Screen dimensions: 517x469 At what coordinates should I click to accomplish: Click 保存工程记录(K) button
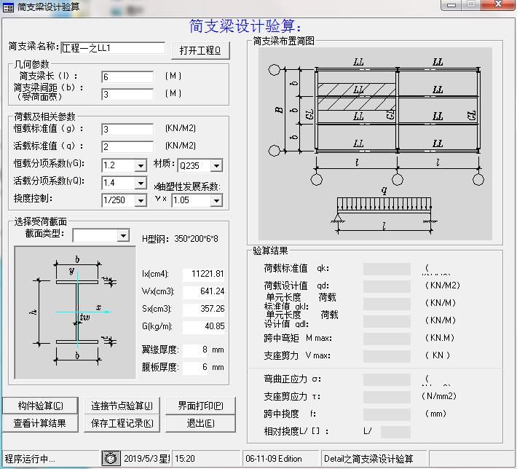coord(122,423)
